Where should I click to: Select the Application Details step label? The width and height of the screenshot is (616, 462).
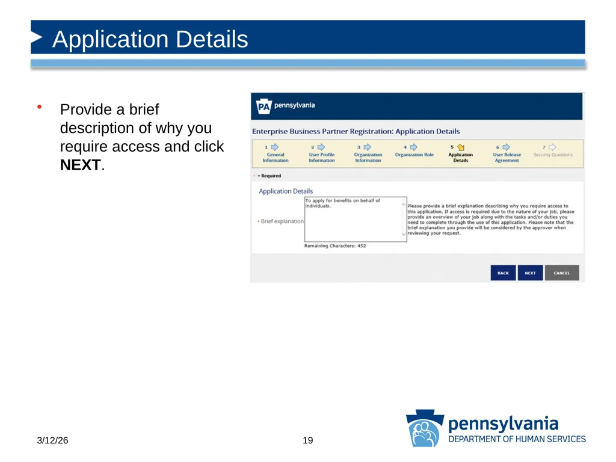460,158
